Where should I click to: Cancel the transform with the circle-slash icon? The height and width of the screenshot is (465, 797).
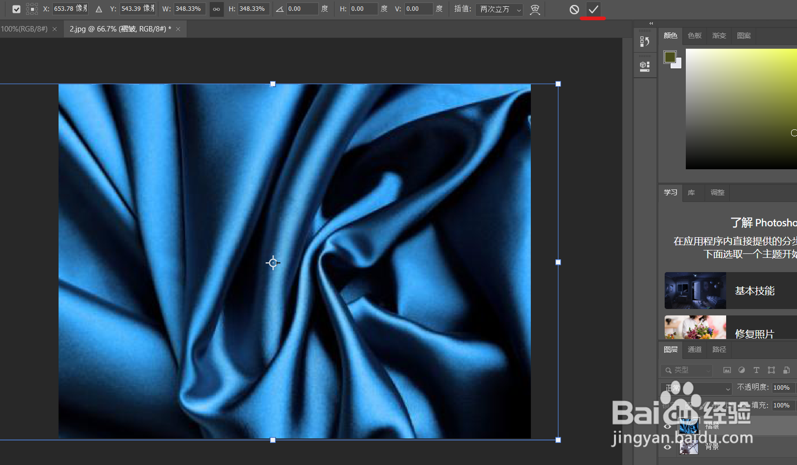coord(574,9)
